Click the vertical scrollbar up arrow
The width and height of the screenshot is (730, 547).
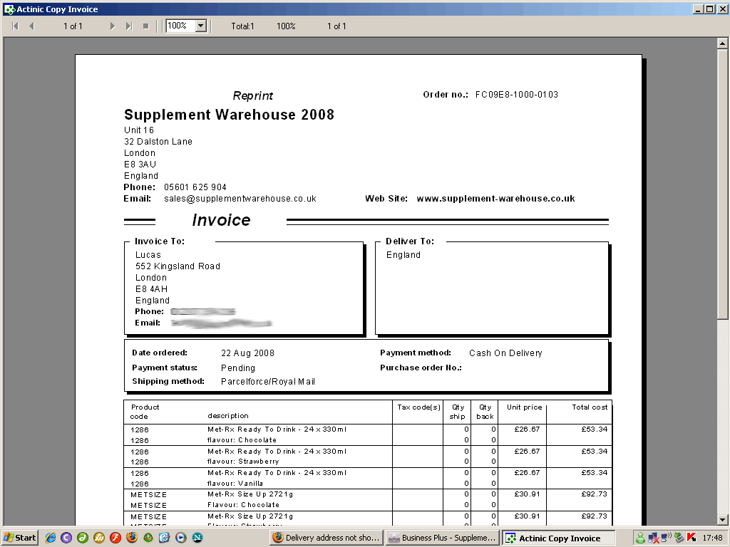click(x=721, y=43)
